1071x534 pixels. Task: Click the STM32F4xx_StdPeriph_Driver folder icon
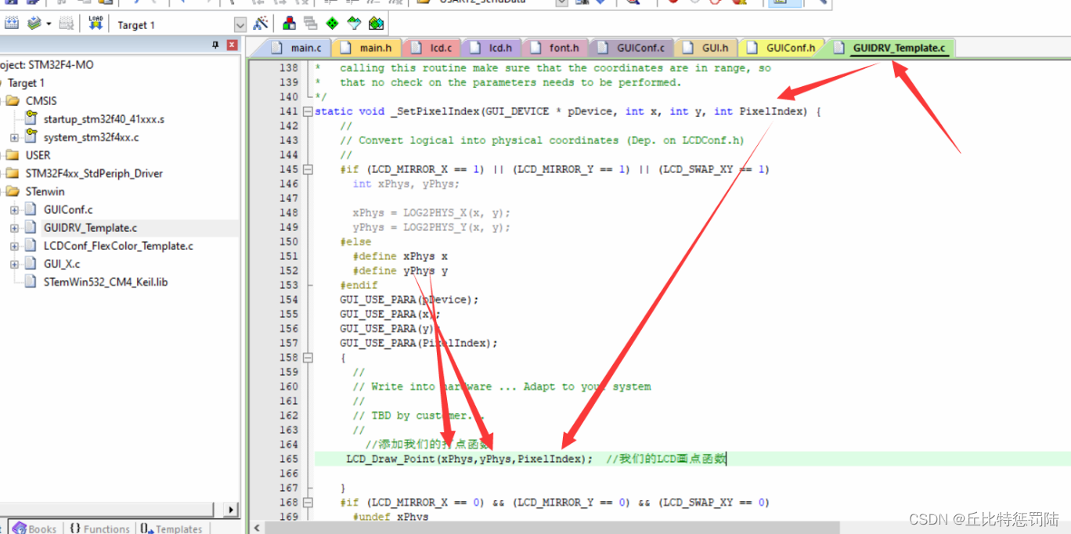(x=13, y=173)
